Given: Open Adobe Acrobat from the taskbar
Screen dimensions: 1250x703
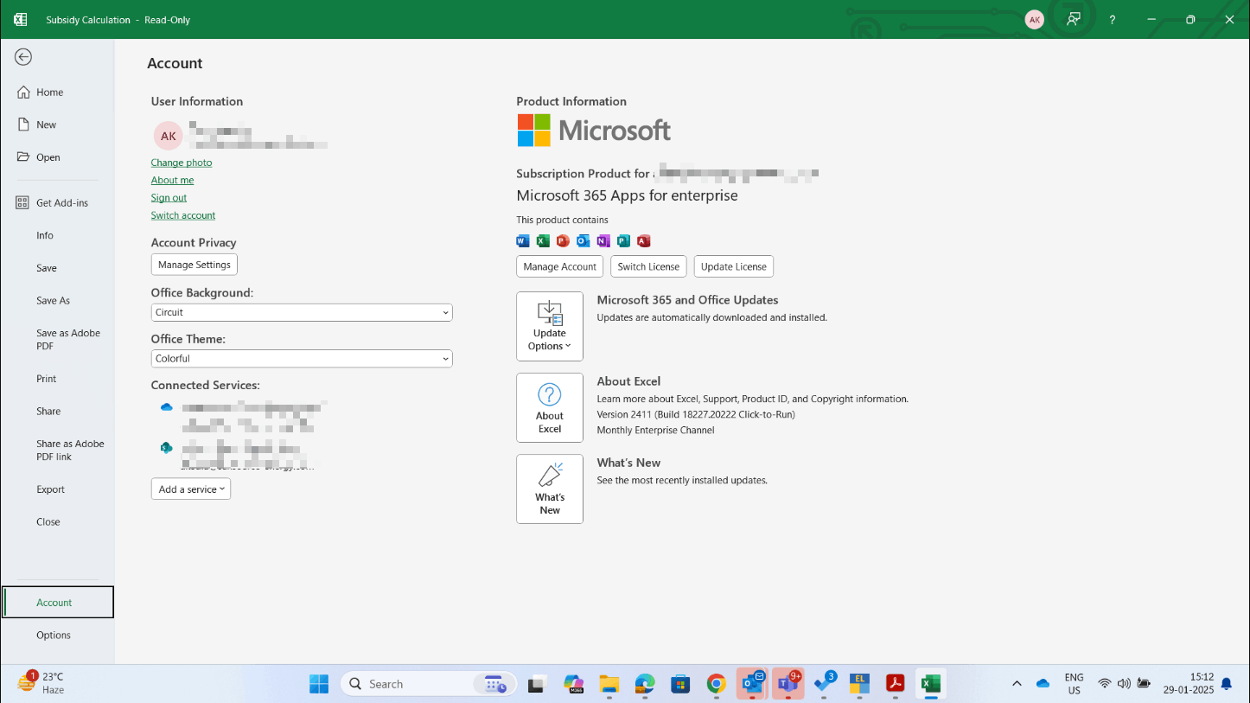Looking at the screenshot, I should point(895,684).
